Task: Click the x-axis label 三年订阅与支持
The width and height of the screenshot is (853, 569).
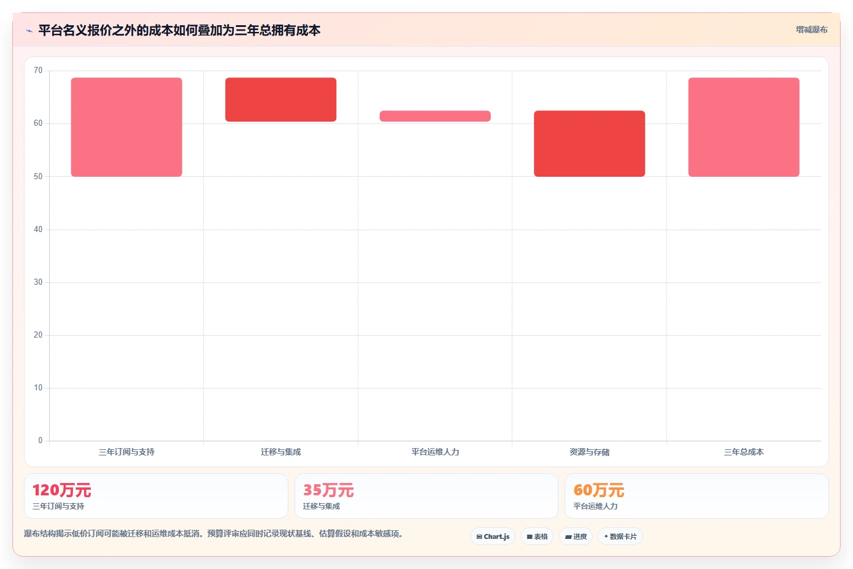Action: (126, 452)
